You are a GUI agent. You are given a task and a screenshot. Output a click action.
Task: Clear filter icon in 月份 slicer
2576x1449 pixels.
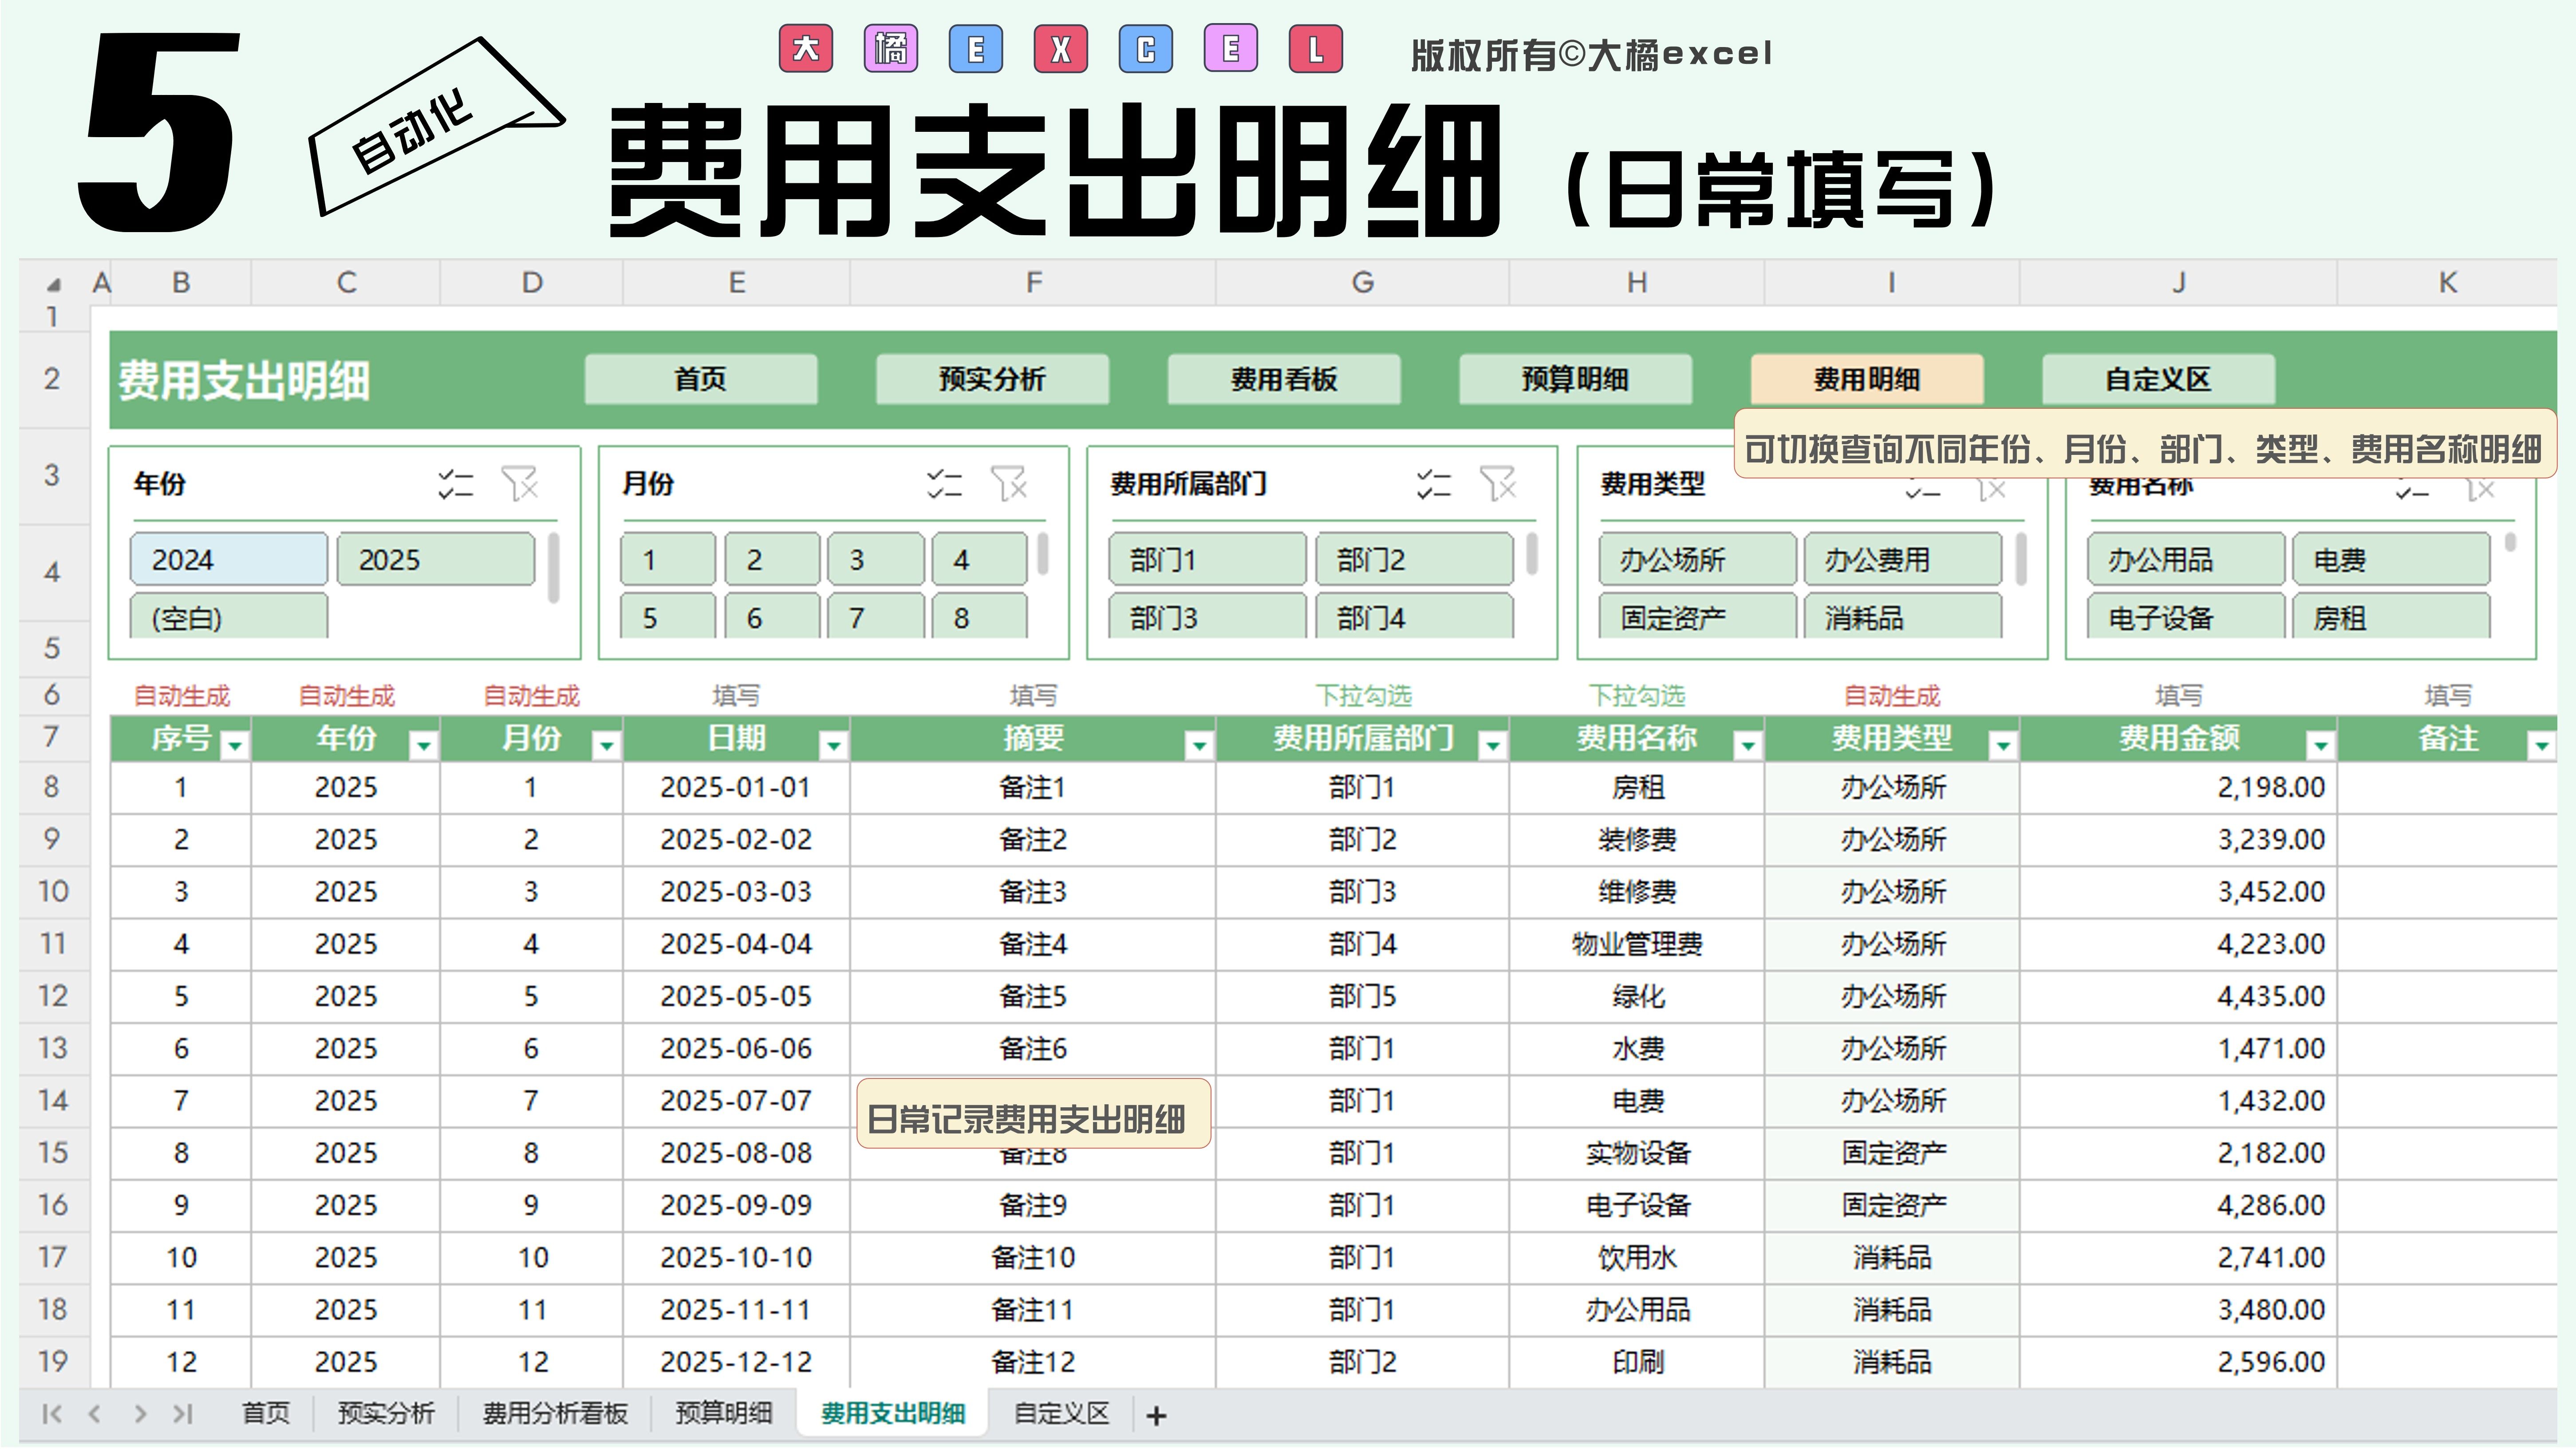pos(1009,484)
